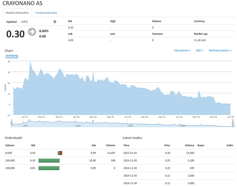Click the Currency label

point(199,21)
